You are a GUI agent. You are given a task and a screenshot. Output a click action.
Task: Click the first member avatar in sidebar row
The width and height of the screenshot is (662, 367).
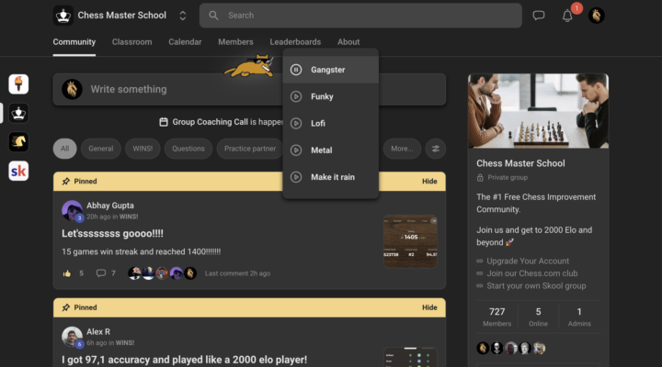coord(483,348)
